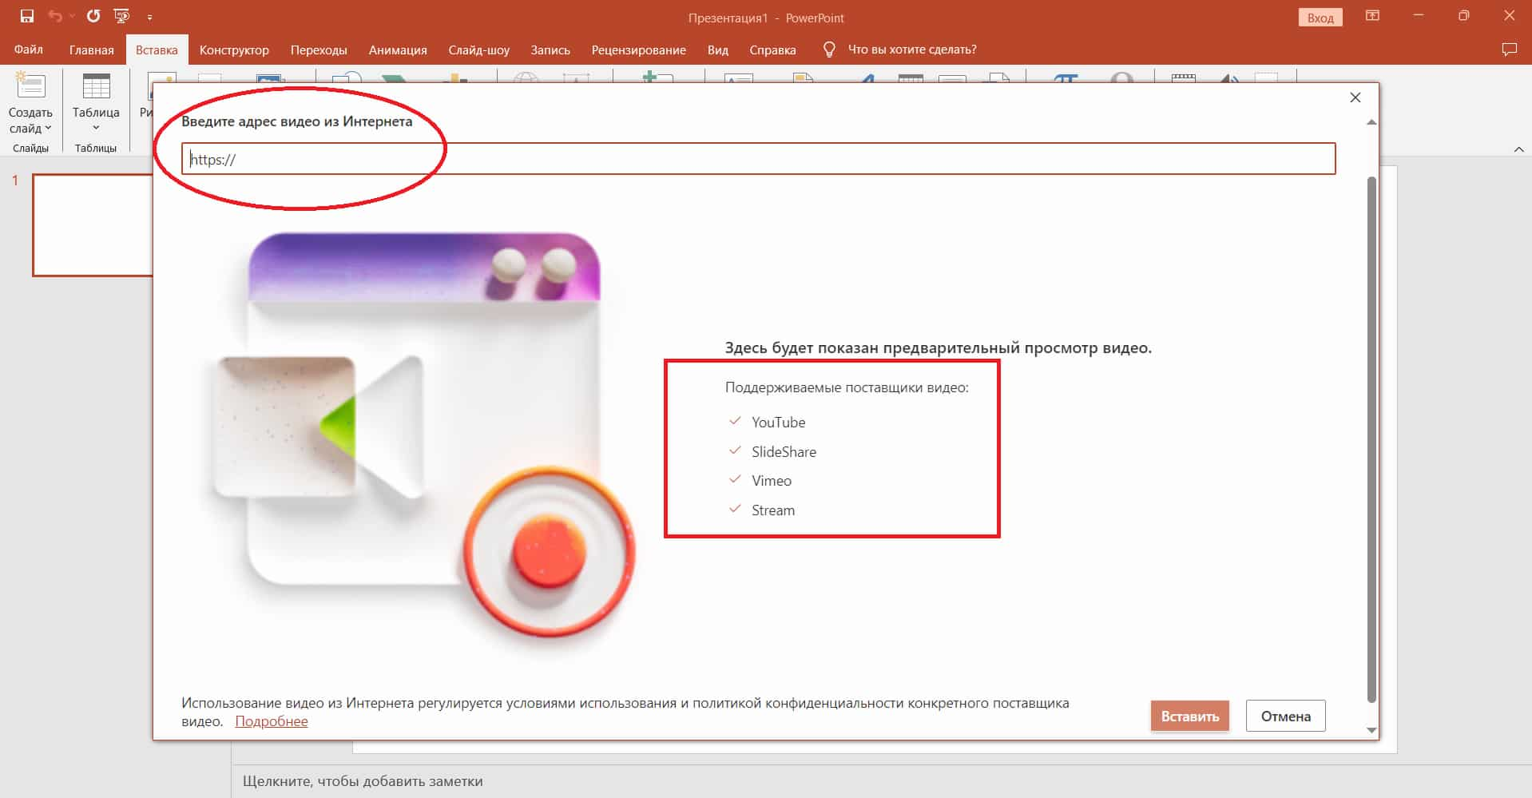This screenshot has width=1532, height=798.
Task: Click the notes area 'Щелкните, чтобы добавить заметки'
Action: (363, 780)
